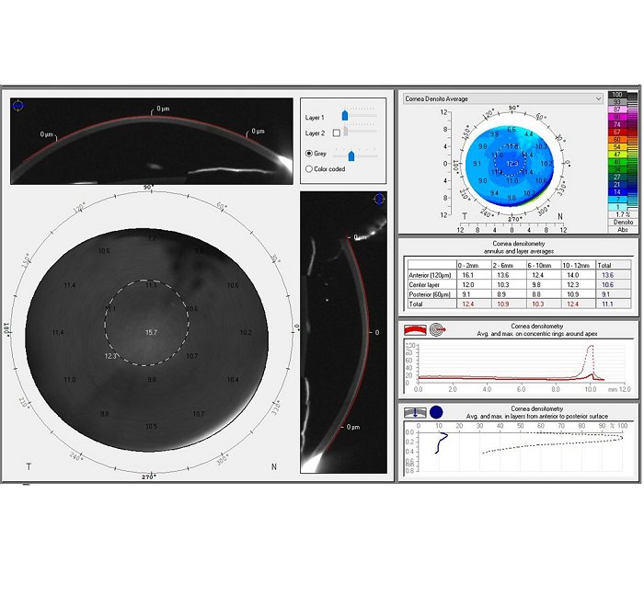
Task: Select the Grey display radio button
Action: click(309, 154)
